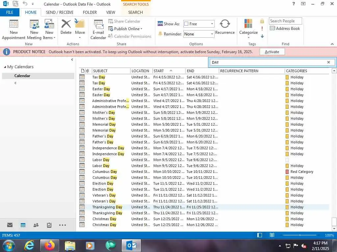Open the FILE tab
Screen dimensions: 337x252
point(10,12)
